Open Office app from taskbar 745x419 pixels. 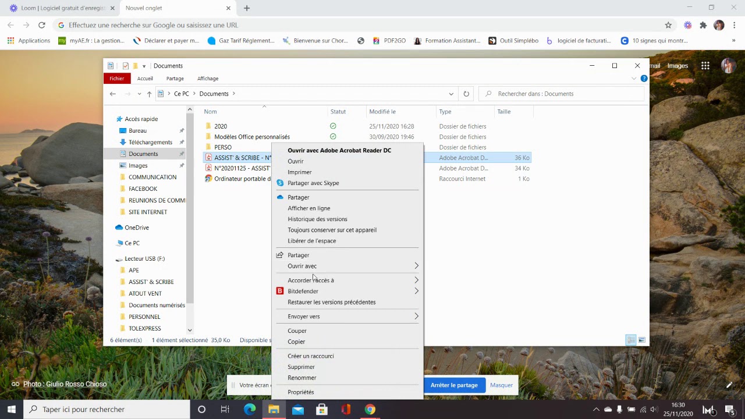[346, 409]
